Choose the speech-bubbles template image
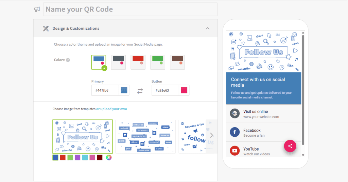Image resolution: width=348 pixels, height=182 pixels. 145,137
